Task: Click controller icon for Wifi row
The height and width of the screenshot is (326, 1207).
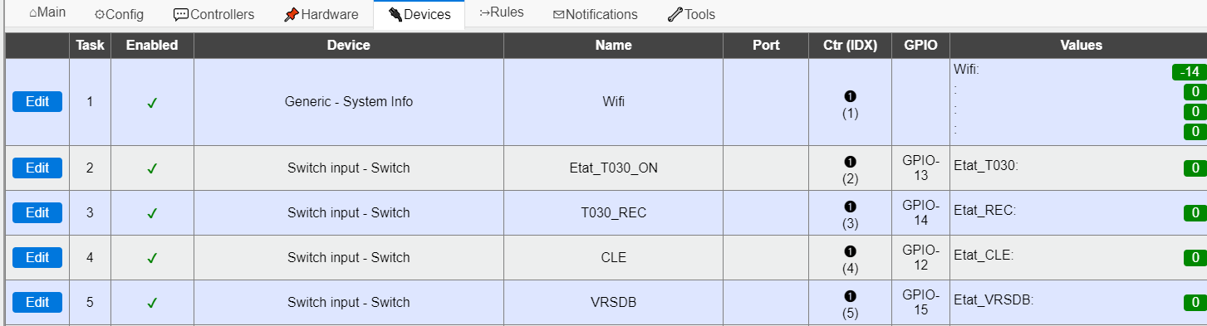Action: [850, 95]
